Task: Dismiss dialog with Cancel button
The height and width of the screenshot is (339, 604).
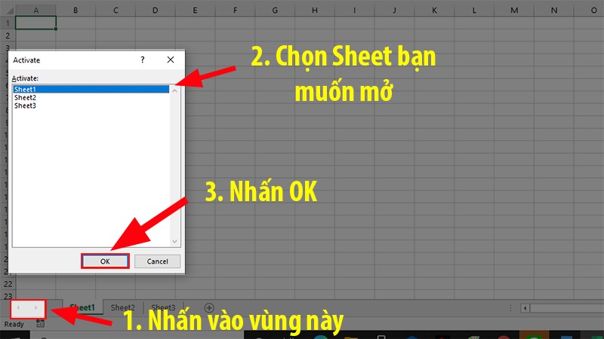Action: (x=157, y=261)
